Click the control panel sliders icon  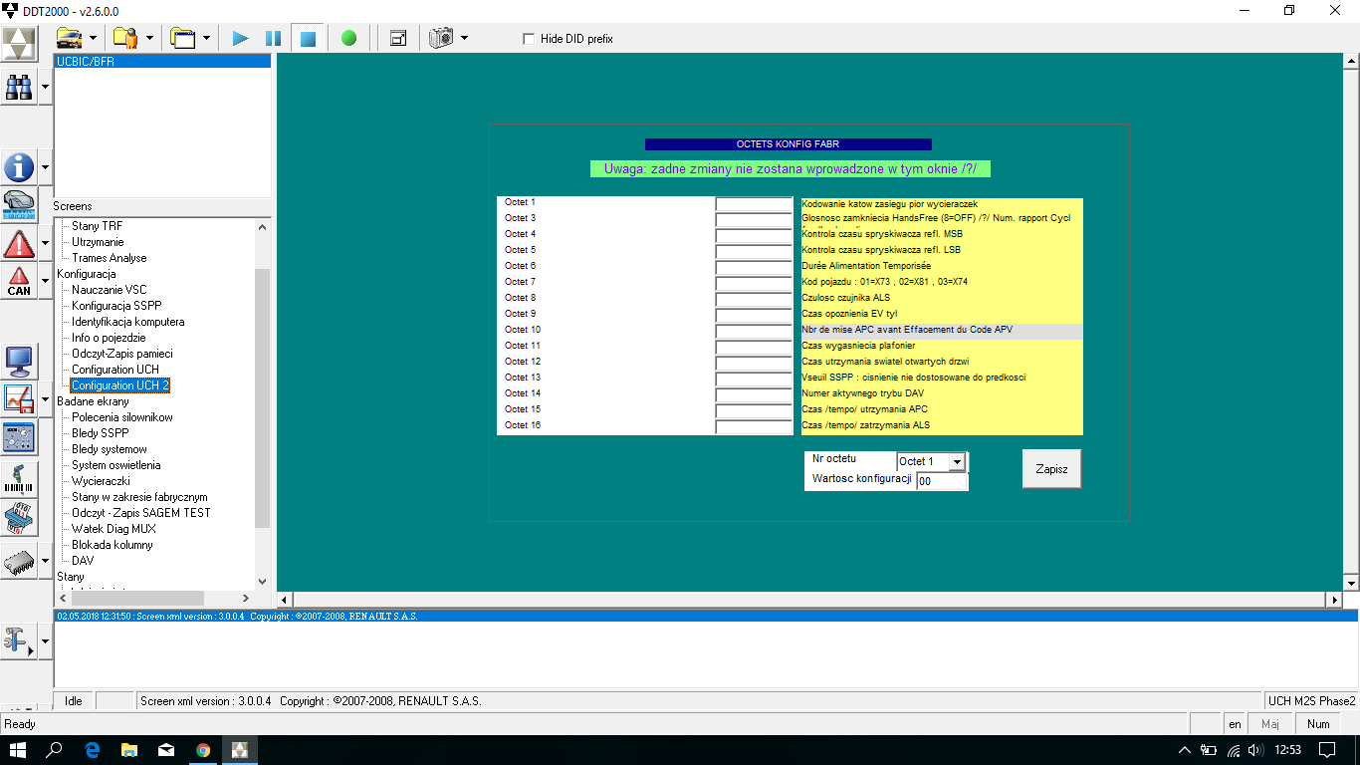tap(19, 436)
